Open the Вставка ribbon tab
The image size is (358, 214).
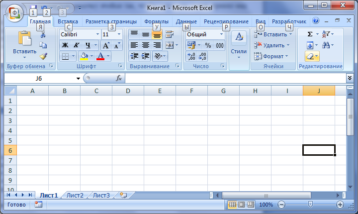[x=68, y=21]
